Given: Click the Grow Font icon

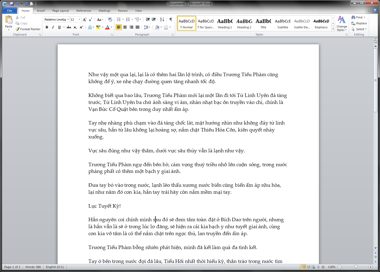Looking at the screenshot, I should click(84, 20).
